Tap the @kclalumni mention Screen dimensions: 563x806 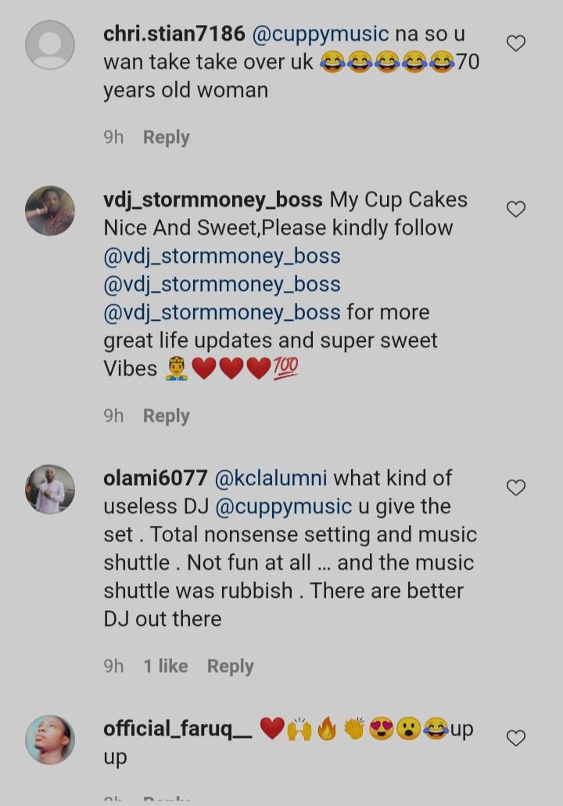pos(271,478)
